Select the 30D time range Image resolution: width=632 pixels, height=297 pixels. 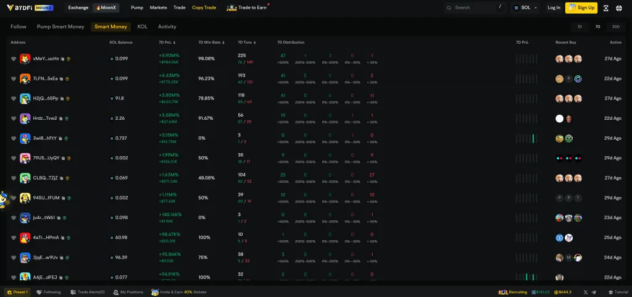615,27
